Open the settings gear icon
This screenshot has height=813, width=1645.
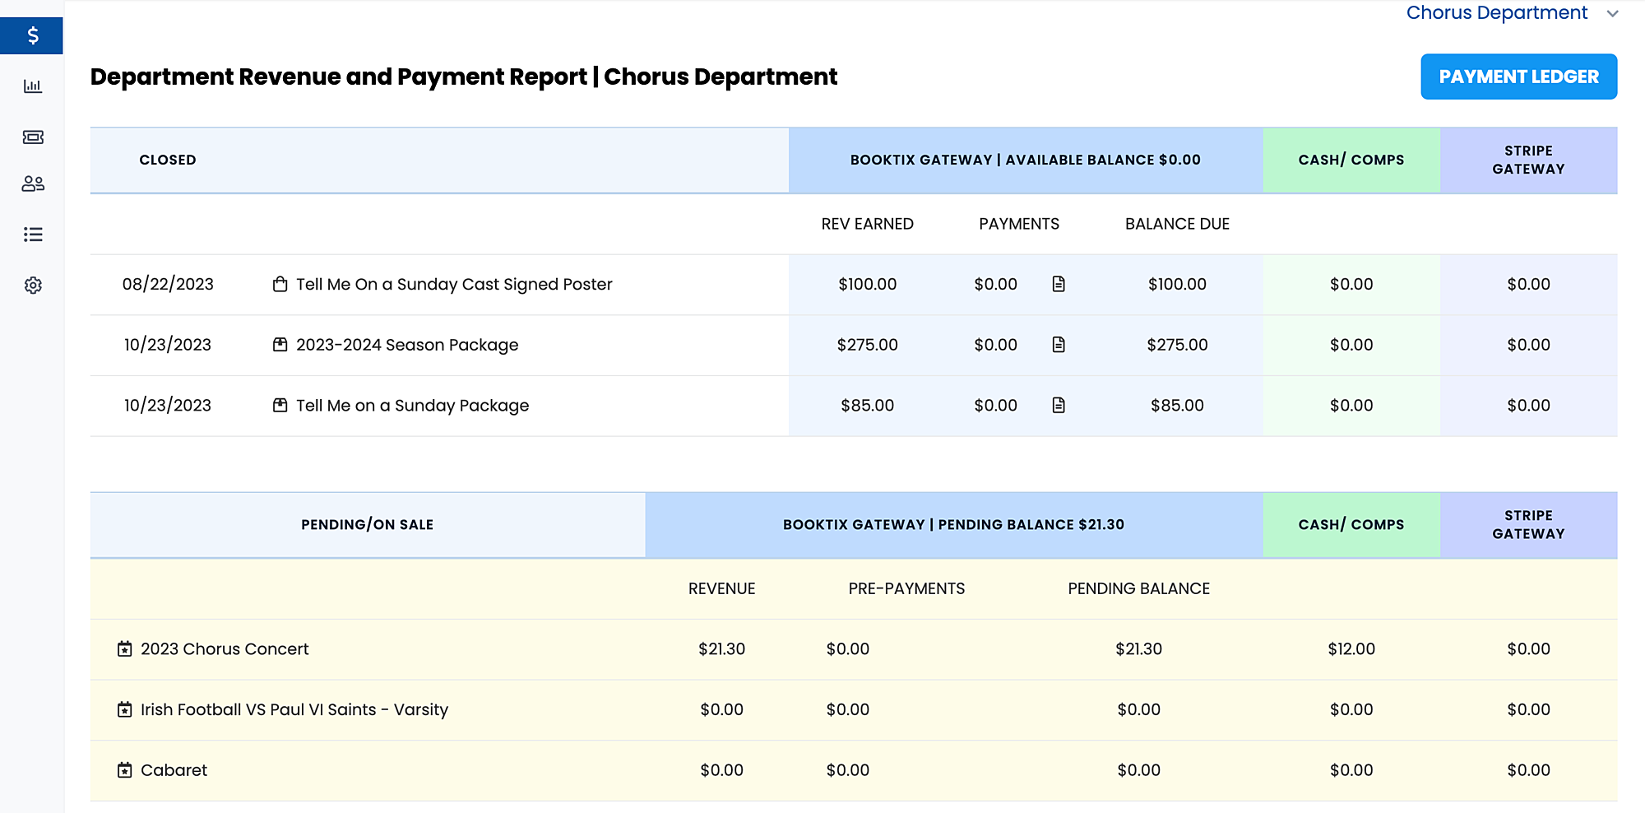click(33, 286)
